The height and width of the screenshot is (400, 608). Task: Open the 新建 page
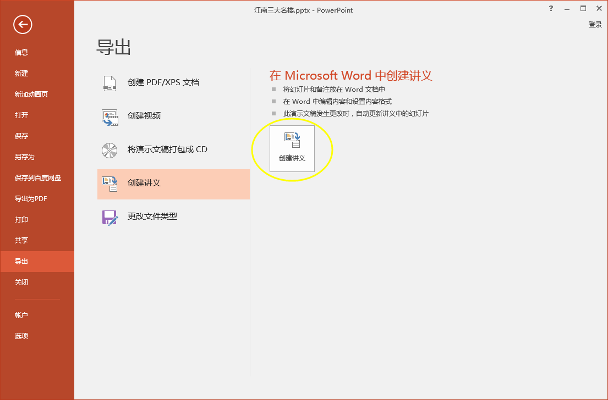click(21, 73)
